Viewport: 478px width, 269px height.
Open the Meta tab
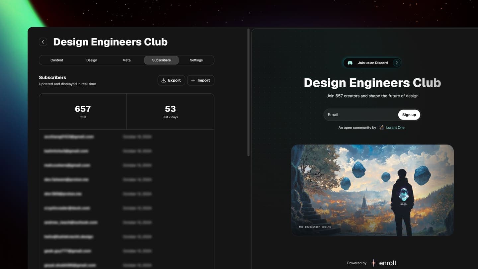pyautogui.click(x=126, y=60)
